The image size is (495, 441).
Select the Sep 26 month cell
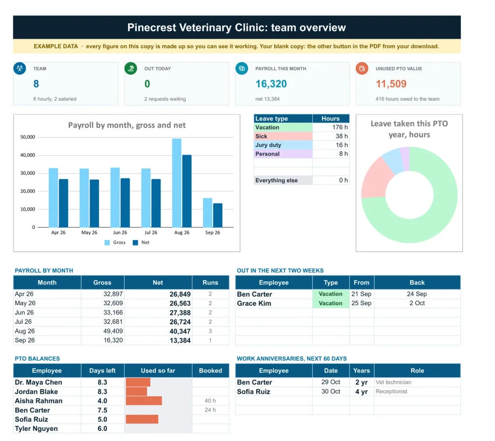(x=47, y=341)
